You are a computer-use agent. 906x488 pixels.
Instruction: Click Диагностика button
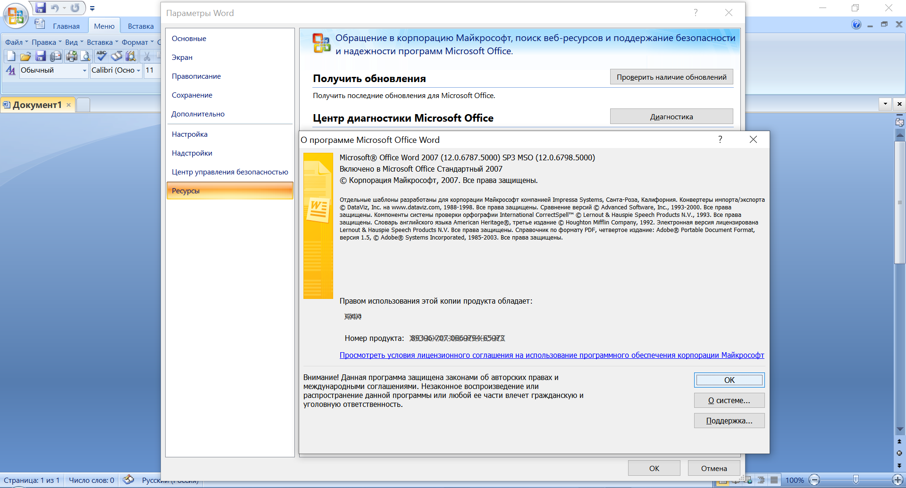click(x=671, y=116)
